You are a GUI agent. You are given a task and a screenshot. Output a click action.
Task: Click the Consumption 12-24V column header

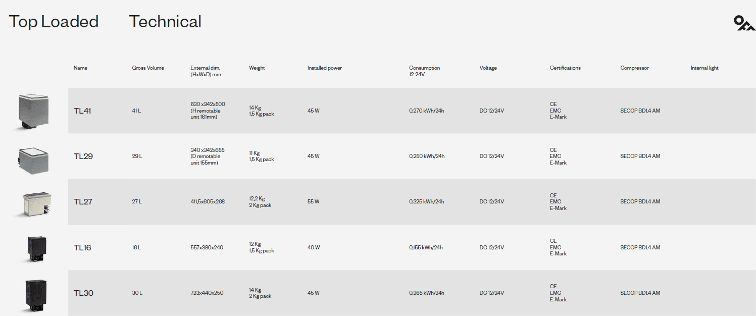click(424, 71)
